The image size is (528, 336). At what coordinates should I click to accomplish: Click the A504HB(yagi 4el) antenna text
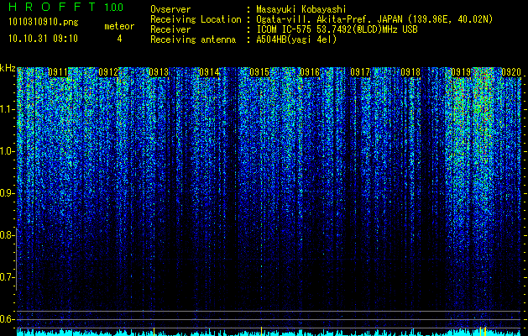296,39
